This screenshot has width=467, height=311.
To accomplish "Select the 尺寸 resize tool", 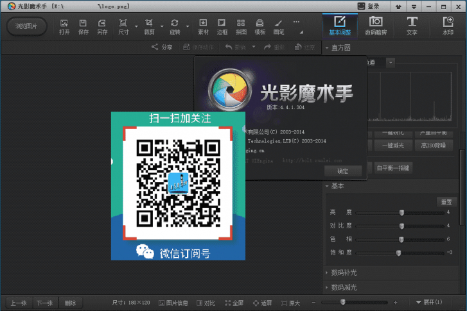I will point(123,27).
